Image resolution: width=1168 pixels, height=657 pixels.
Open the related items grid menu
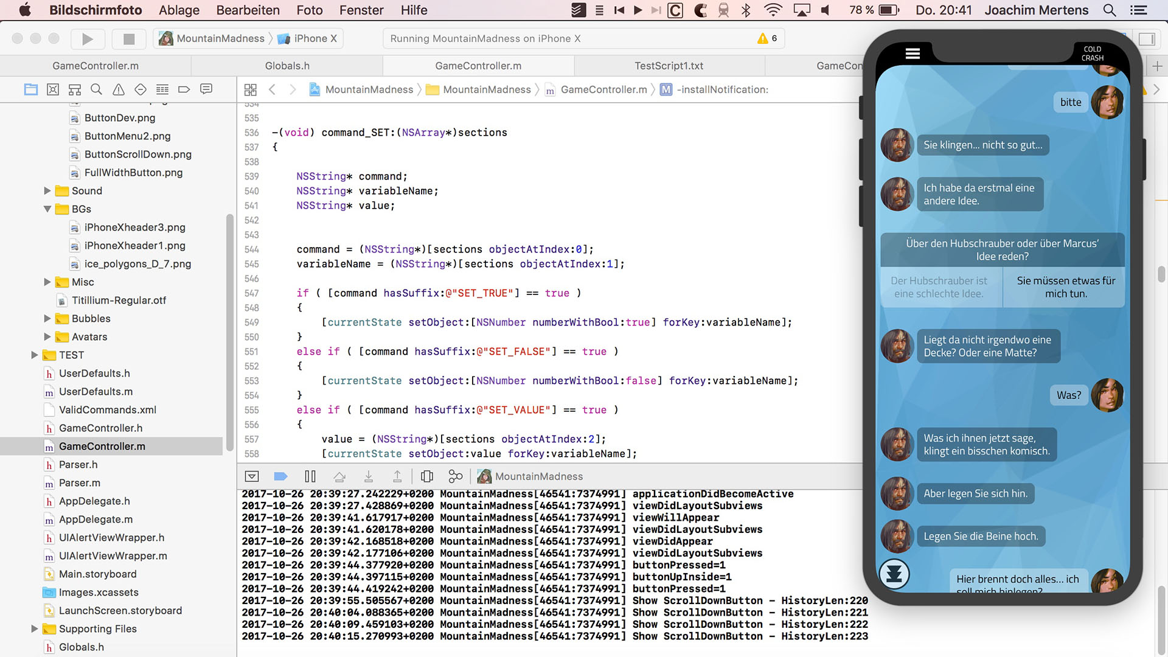point(251,89)
